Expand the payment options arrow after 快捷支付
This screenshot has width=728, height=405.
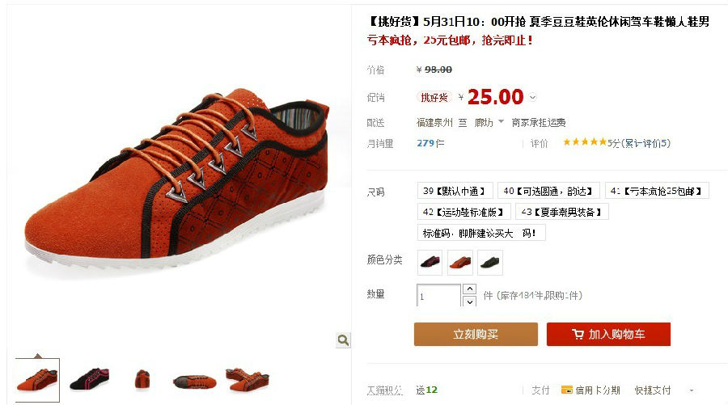click(692, 390)
